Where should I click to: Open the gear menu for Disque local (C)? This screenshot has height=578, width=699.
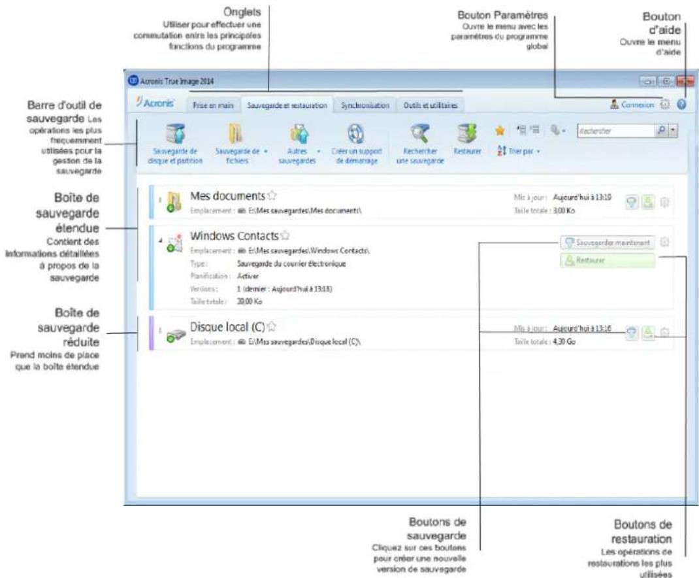click(664, 333)
